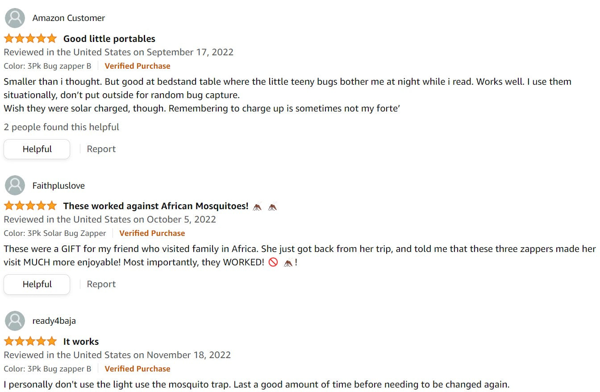Open Amazon Customer profile name
The height and width of the screenshot is (392, 600).
pyautogui.click(x=69, y=18)
